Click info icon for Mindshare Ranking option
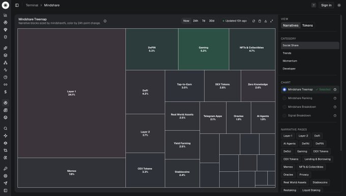 335,98
